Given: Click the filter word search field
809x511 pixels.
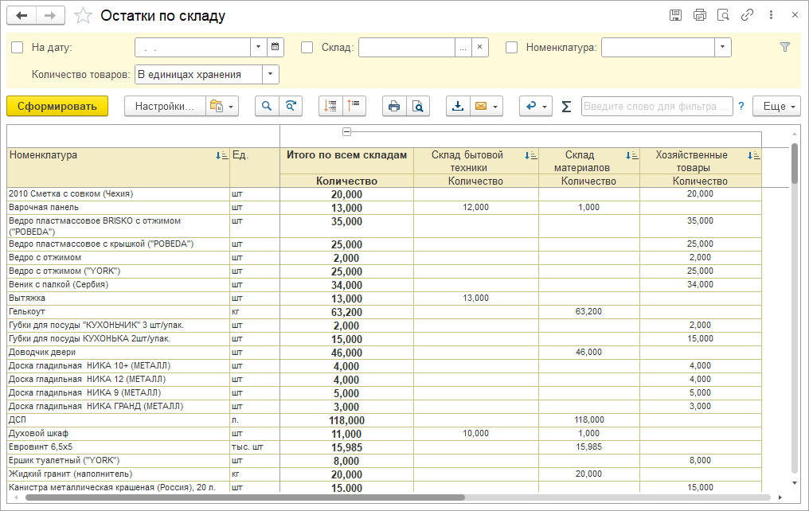Looking at the screenshot, I should coord(656,107).
